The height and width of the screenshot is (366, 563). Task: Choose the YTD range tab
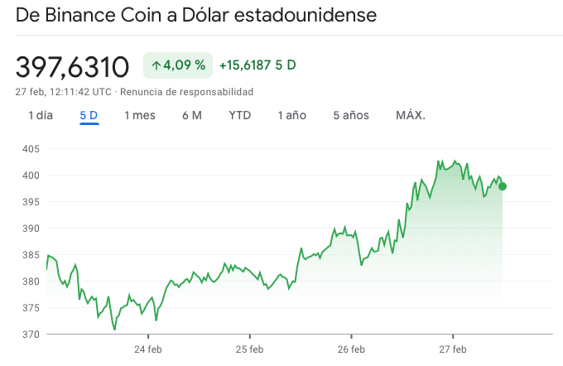[240, 115]
